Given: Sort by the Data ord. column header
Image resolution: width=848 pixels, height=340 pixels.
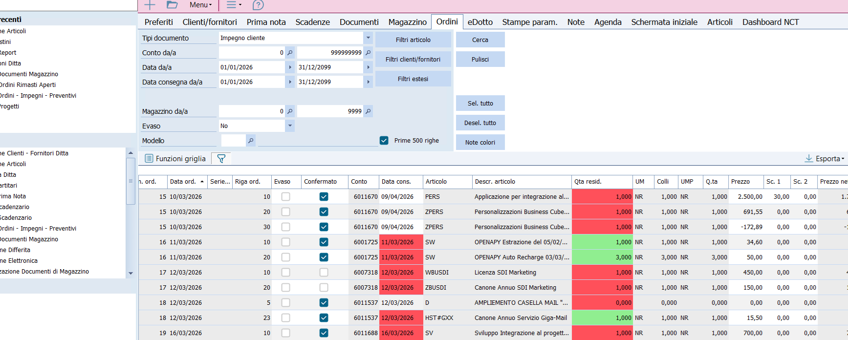Looking at the screenshot, I should pyautogui.click(x=183, y=182).
